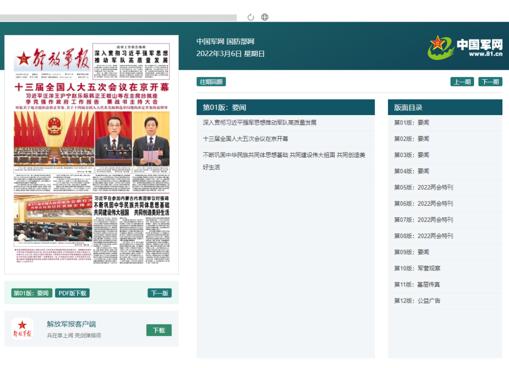Click the China Military Online logo
Viewport: 509px width, 368px height.
pos(465,47)
